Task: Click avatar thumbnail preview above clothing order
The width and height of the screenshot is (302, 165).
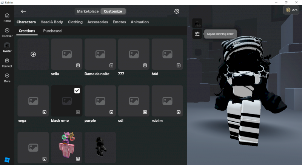Action: (x=197, y=23)
